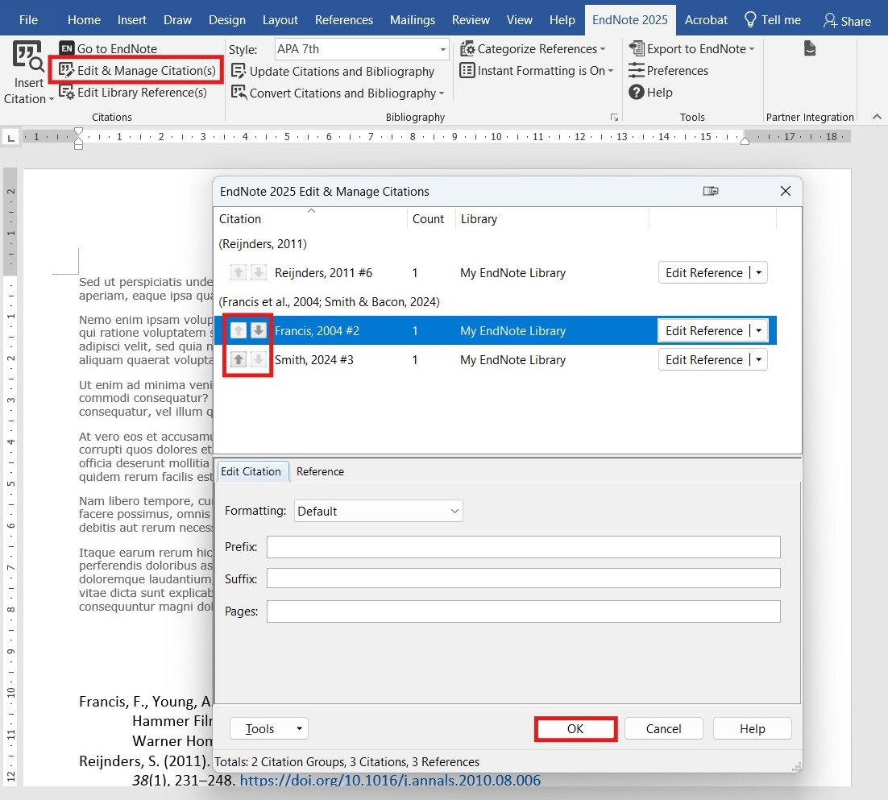Sort by the Citation column header
This screenshot has width=888, height=800.
(x=310, y=218)
